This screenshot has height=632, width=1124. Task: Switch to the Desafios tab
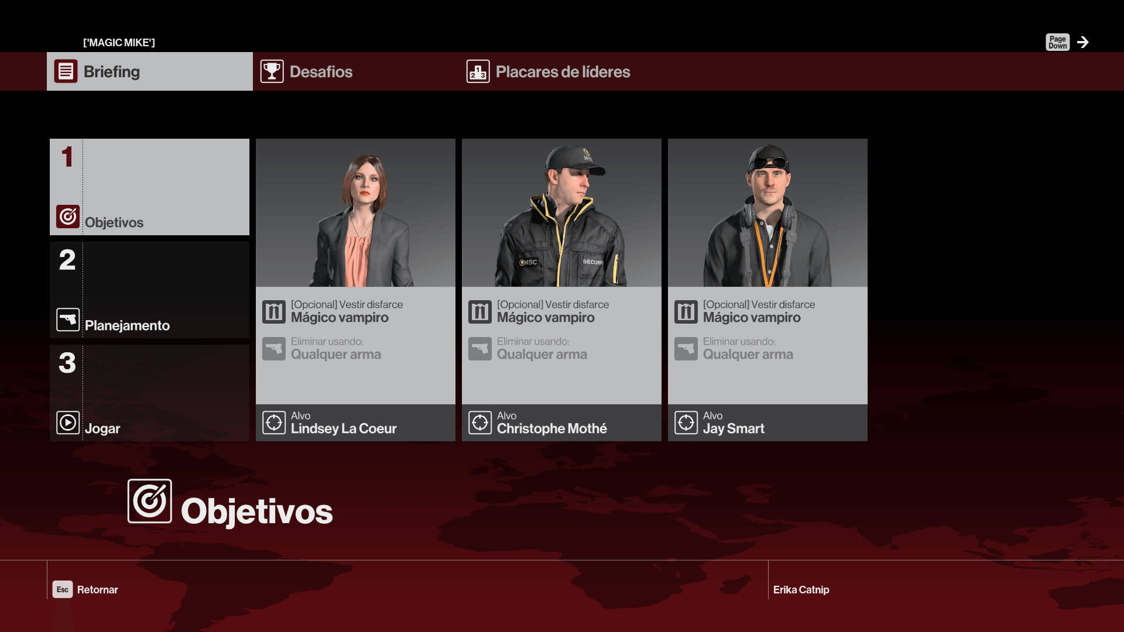[x=356, y=71]
